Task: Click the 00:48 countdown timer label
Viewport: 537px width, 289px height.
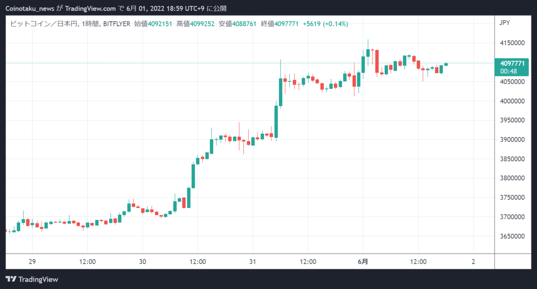Action: [508, 71]
